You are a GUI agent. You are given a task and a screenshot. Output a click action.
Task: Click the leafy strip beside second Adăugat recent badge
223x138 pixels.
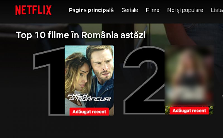click(x=167, y=110)
